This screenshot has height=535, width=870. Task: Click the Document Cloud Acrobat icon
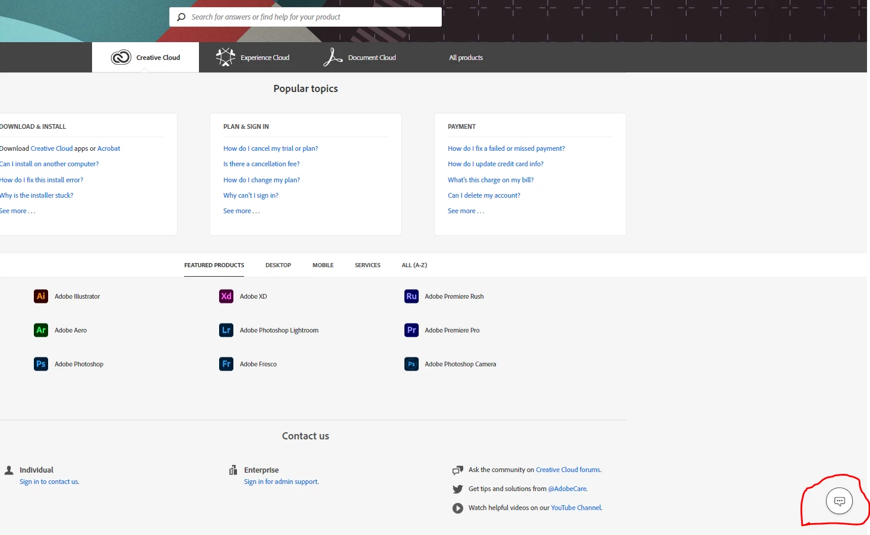(333, 57)
